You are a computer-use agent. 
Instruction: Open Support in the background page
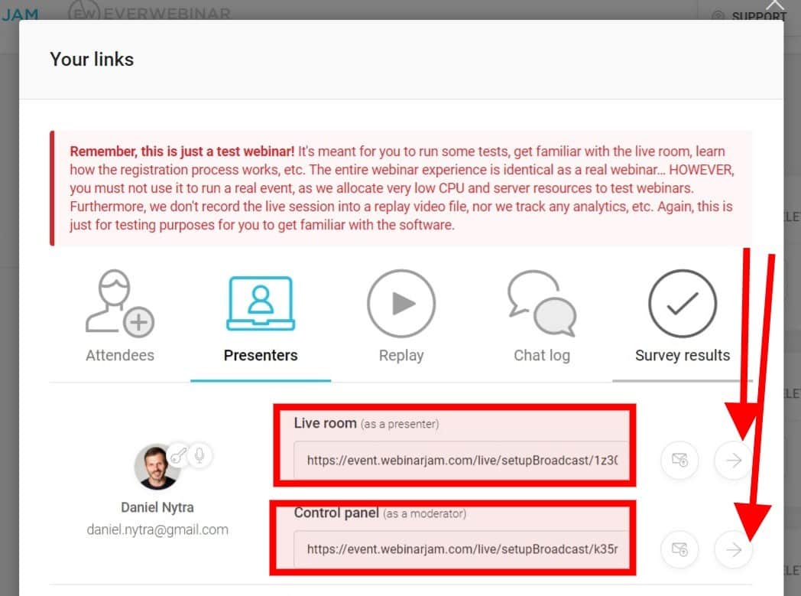pyautogui.click(x=750, y=16)
